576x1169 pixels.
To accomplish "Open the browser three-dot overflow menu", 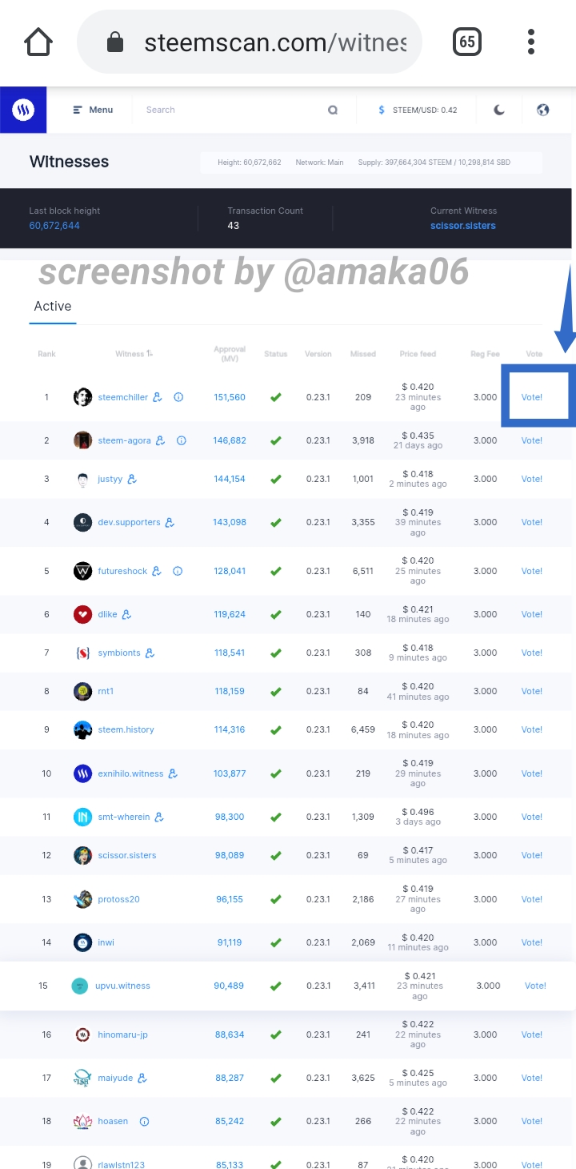I will (x=531, y=42).
